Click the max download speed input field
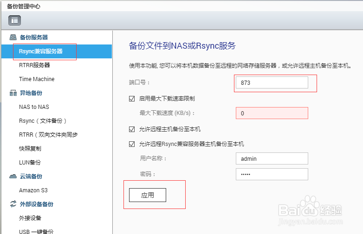363x234 pixels. pos(272,113)
